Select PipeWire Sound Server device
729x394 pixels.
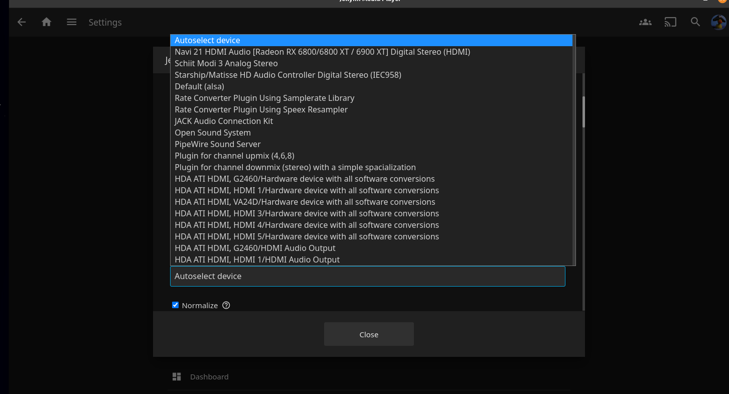pyautogui.click(x=218, y=144)
